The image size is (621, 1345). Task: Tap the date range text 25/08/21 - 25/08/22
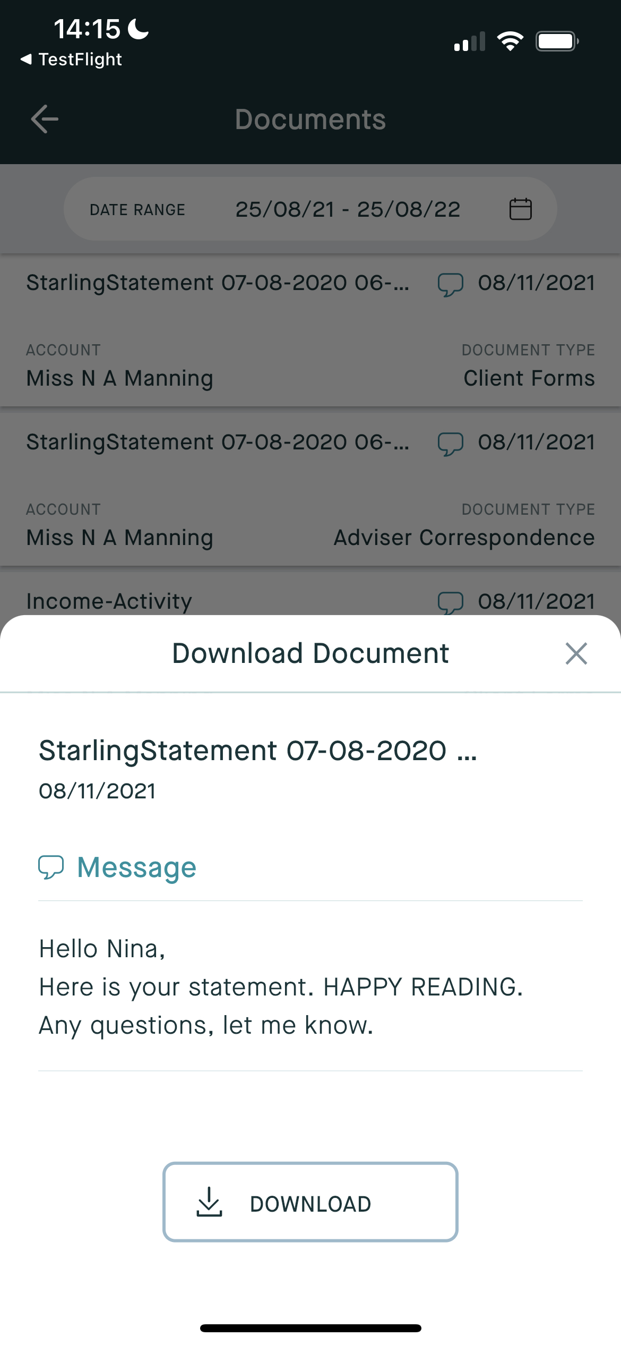[348, 209]
